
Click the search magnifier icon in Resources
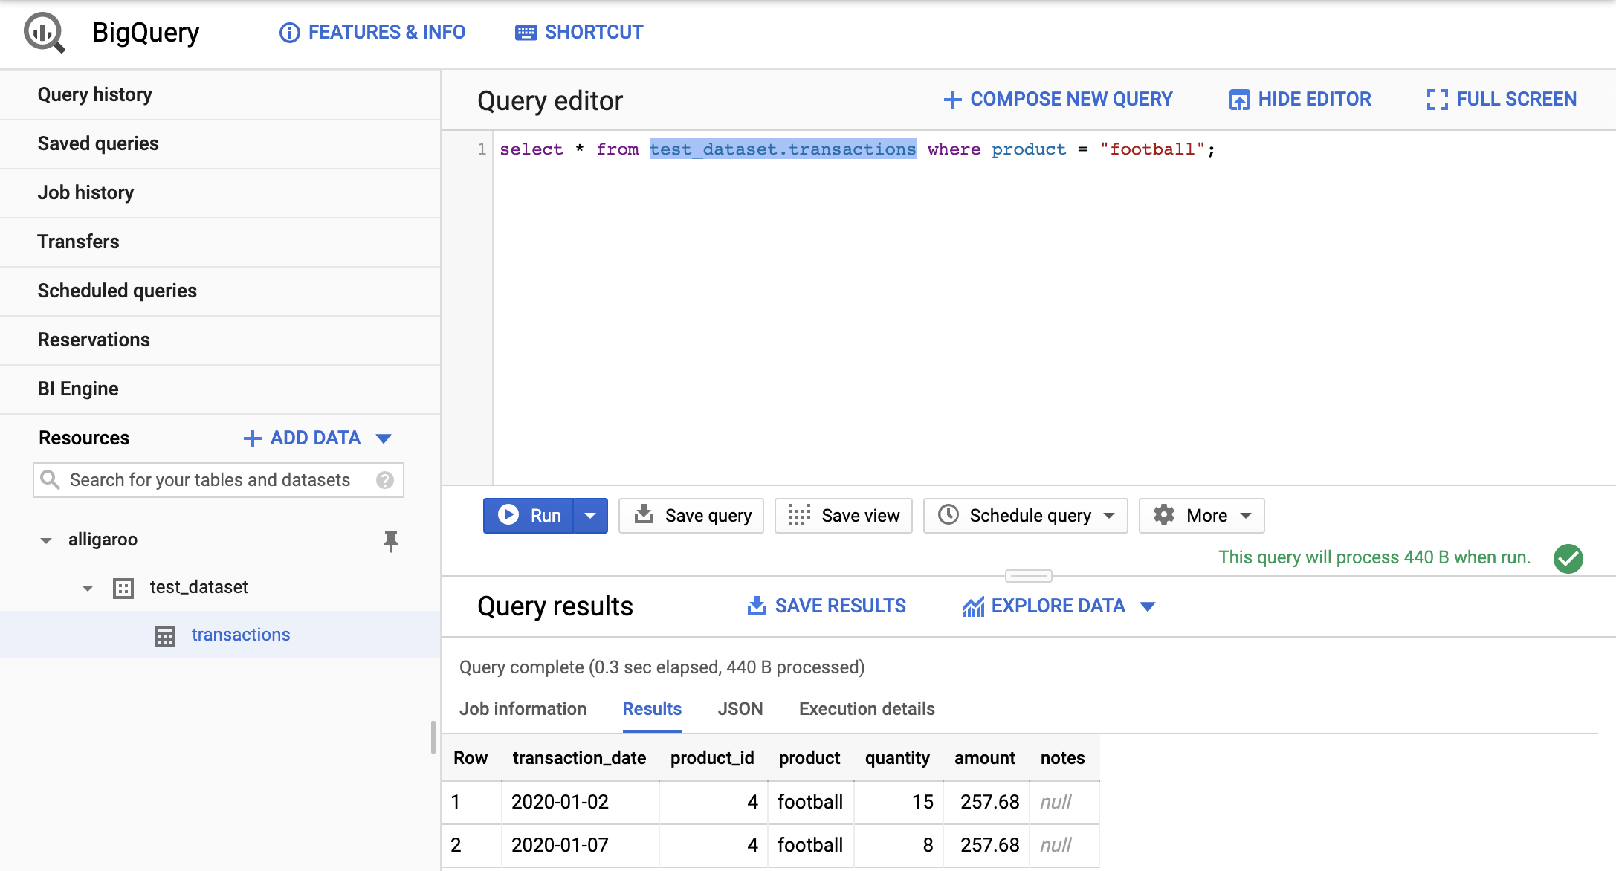[50, 479]
